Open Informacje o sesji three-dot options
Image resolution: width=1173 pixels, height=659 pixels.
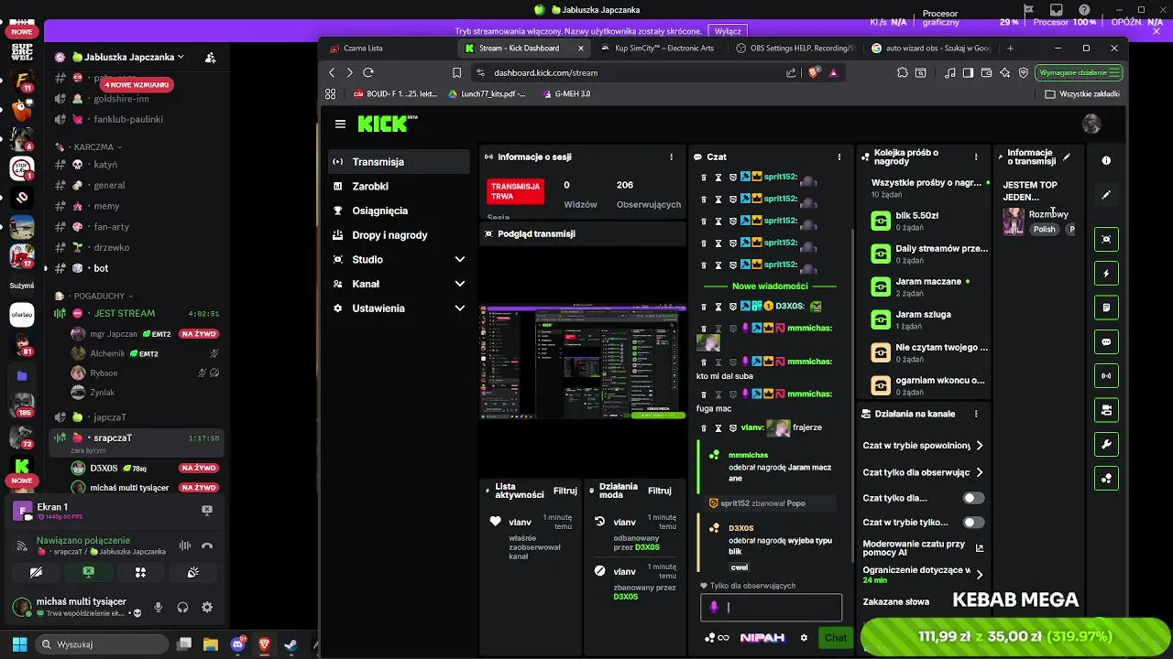671,157
